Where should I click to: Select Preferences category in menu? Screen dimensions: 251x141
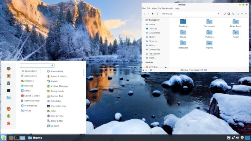pos(29,106)
